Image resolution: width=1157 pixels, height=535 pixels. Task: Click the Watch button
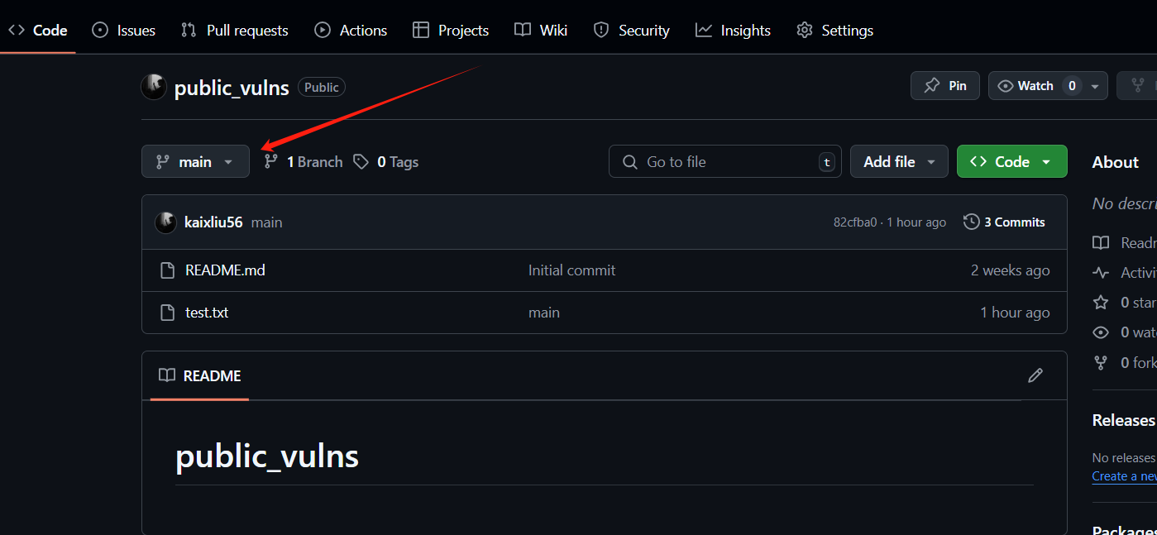(1037, 86)
